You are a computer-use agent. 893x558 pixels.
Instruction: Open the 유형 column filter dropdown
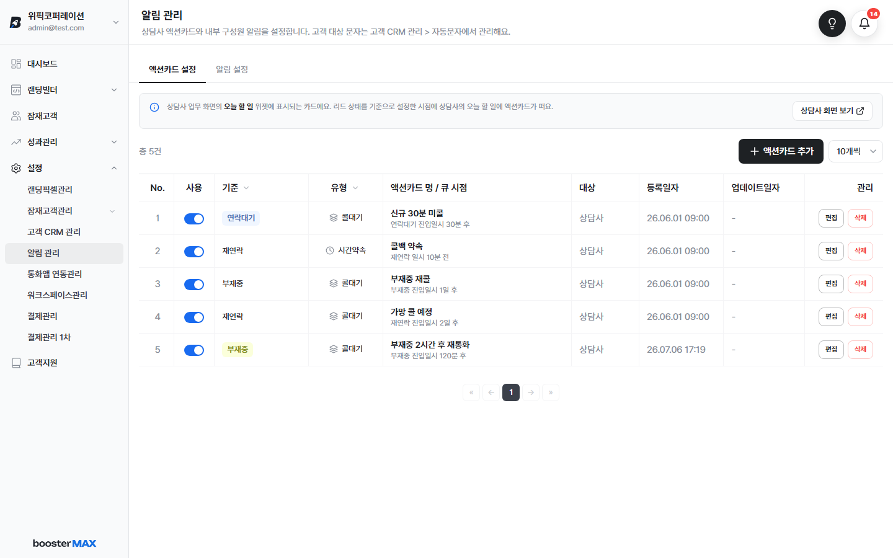tap(355, 188)
